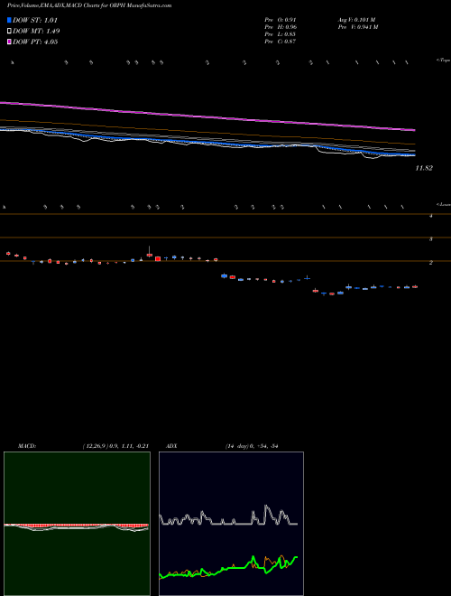Click the magenta DOW PT legend swatch
Viewport: 451px width, 596px height.
pos(10,42)
